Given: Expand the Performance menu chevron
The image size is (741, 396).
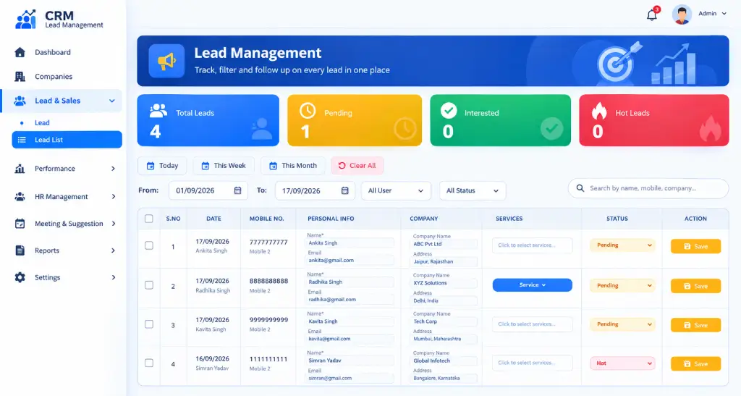Looking at the screenshot, I should pyautogui.click(x=113, y=169).
